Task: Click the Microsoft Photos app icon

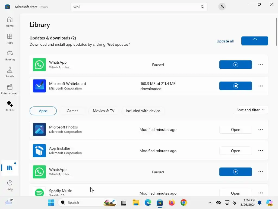Action: tap(39, 129)
